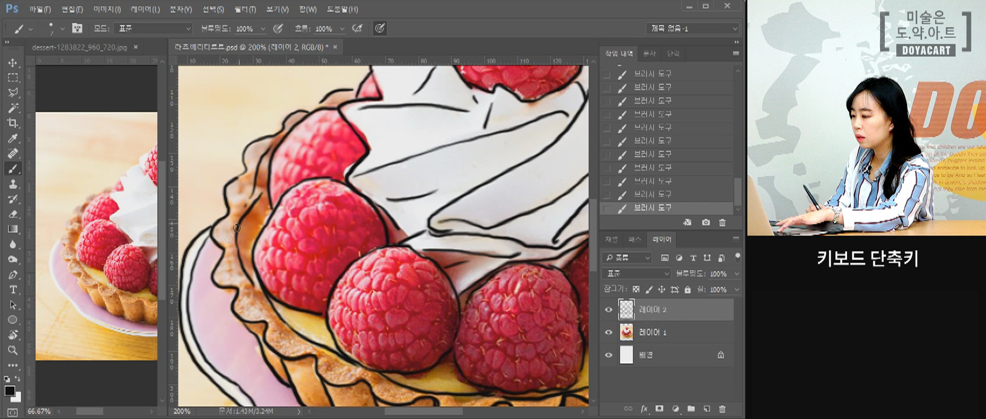The image size is (986, 419).
Task: Click the canvas zoom percentage field 200%
Action: pyautogui.click(x=183, y=411)
